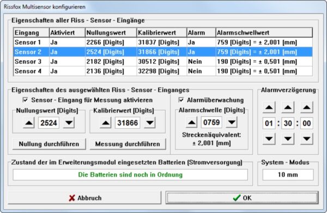Increase the Kalibrierwert with the up arrow
This screenshot has height=213, width=327.
pos(106,123)
